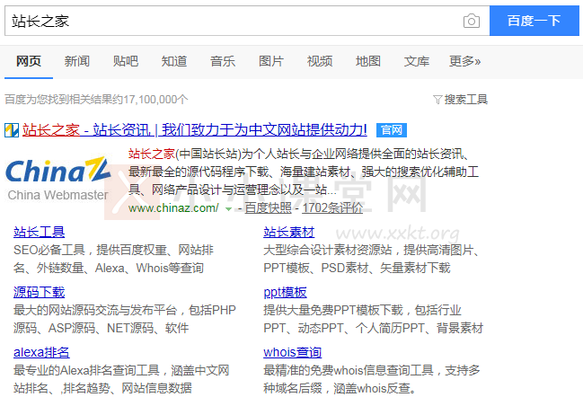Switch to the 知道 tab
583x397 pixels.
[x=174, y=61]
